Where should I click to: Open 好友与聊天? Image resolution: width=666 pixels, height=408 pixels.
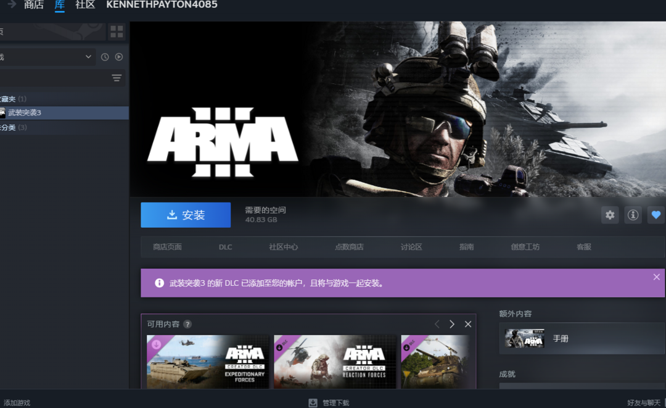[x=644, y=403]
